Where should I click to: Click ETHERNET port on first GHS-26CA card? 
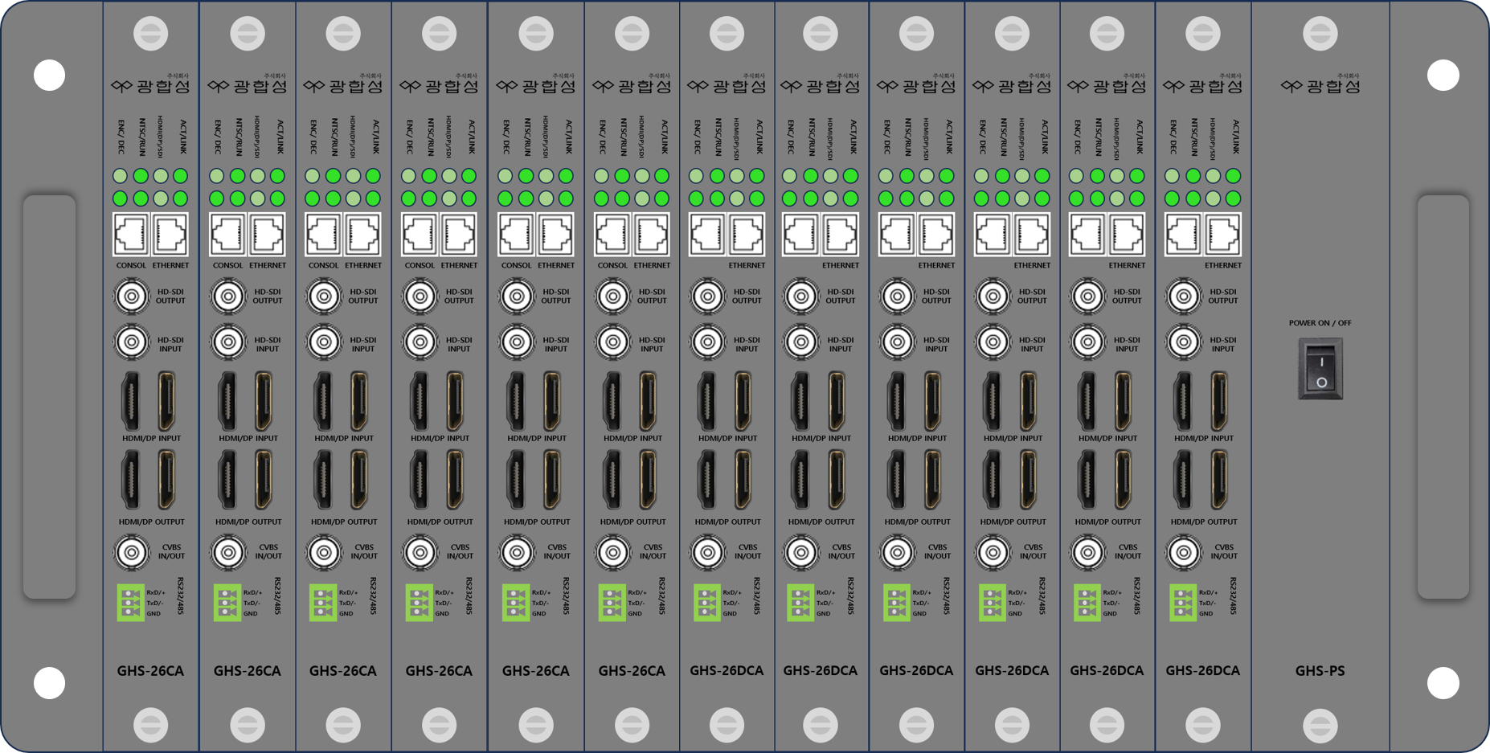(x=170, y=235)
